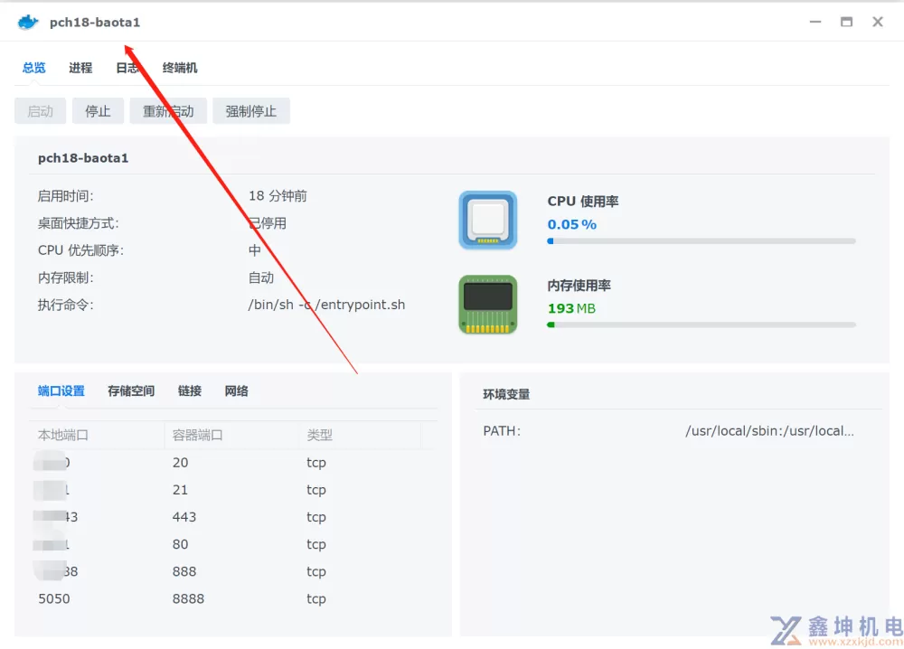
Task: Click the Docker whale icon in title bar
Action: (x=28, y=23)
